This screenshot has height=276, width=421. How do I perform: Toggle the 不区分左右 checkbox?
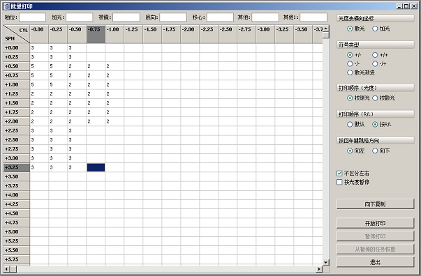click(x=353, y=174)
